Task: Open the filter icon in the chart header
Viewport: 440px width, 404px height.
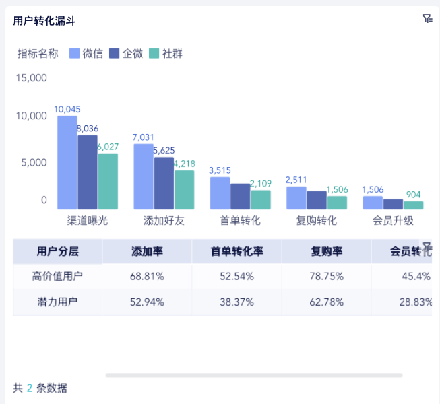Action: (x=427, y=19)
